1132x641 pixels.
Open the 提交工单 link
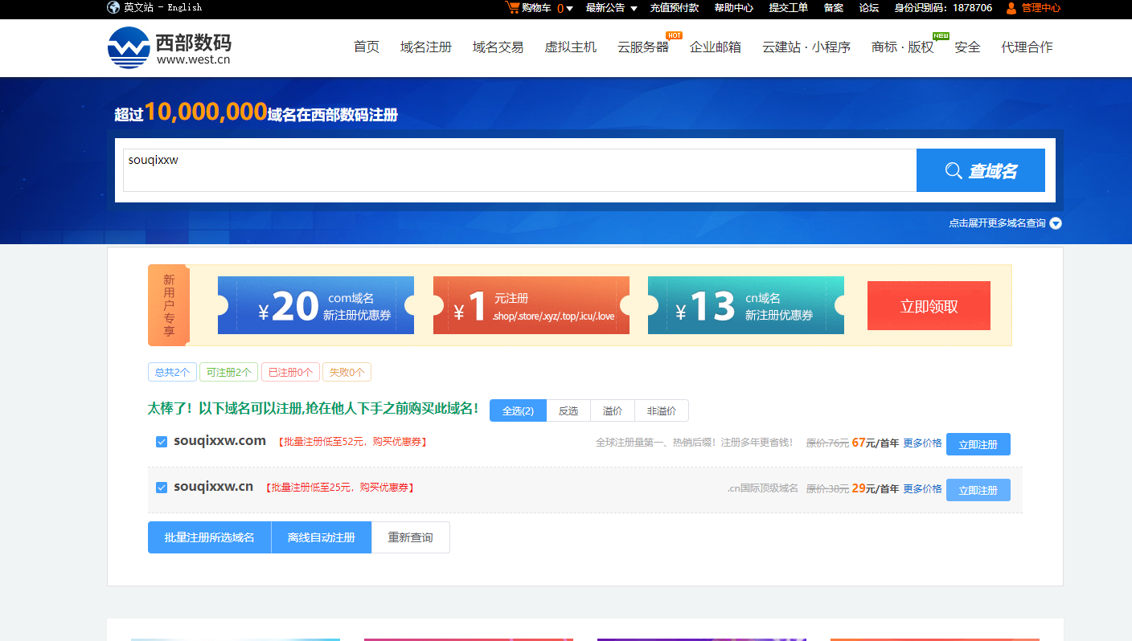point(789,8)
